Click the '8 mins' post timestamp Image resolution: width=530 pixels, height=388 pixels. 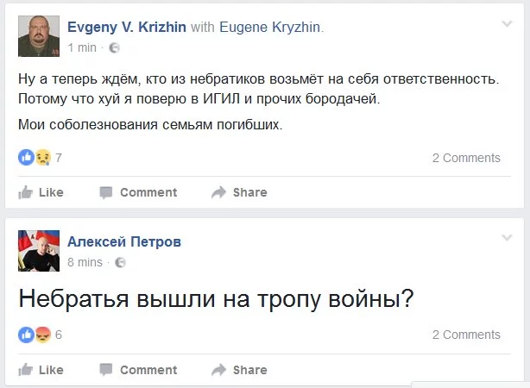85,262
